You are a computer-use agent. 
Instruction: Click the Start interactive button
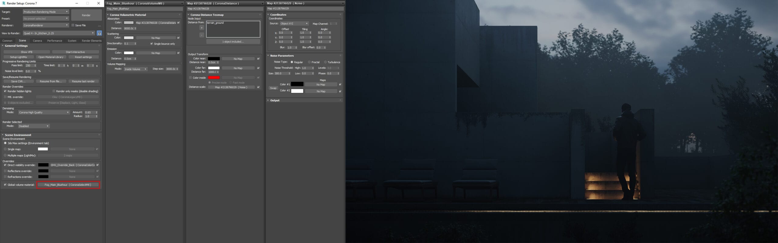tap(75, 52)
